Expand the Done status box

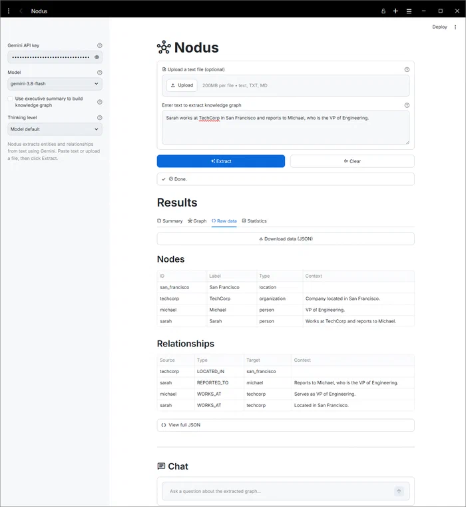click(x=286, y=179)
